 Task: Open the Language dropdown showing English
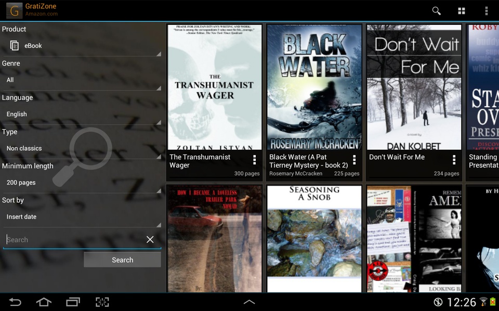point(82,114)
